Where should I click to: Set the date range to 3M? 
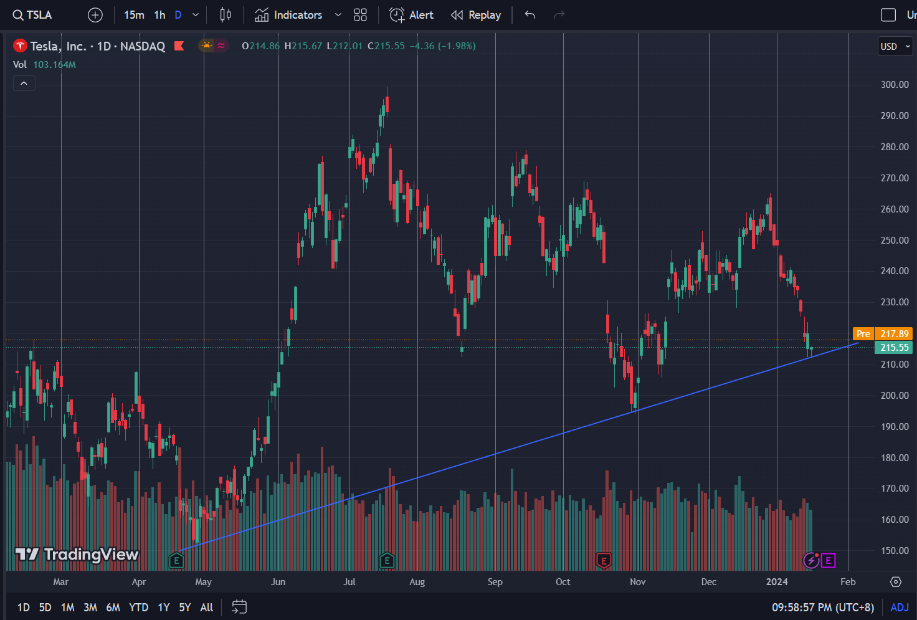[90, 608]
